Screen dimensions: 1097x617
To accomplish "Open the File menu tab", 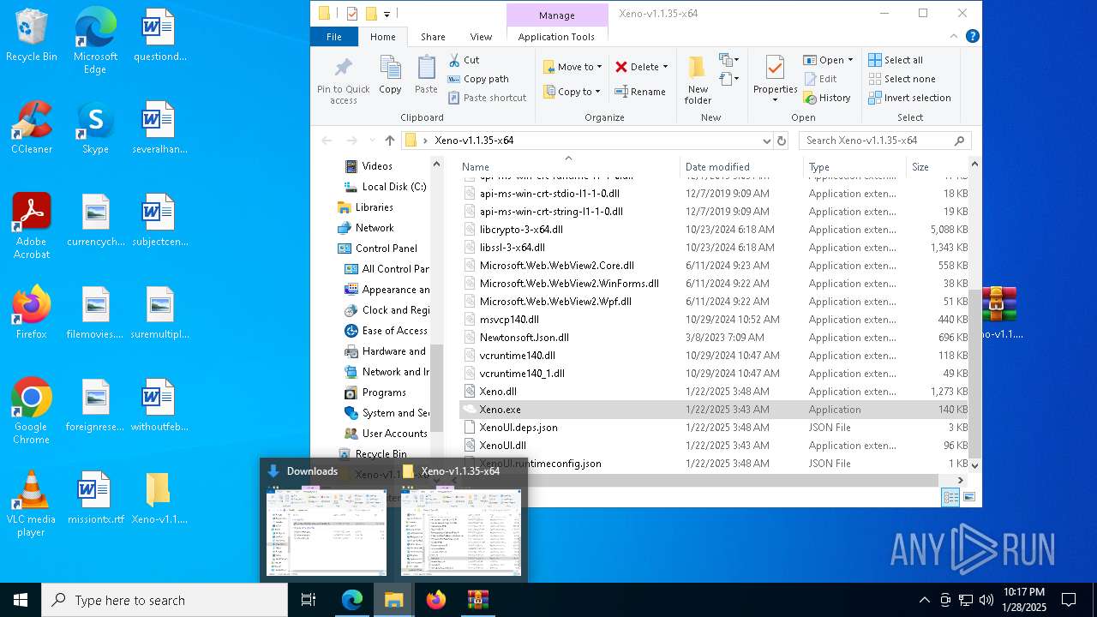I will click(x=334, y=37).
